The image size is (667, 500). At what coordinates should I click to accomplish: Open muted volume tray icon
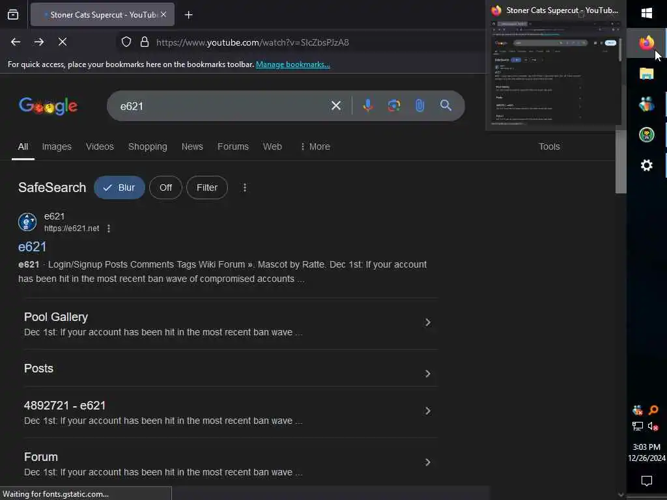point(653,426)
